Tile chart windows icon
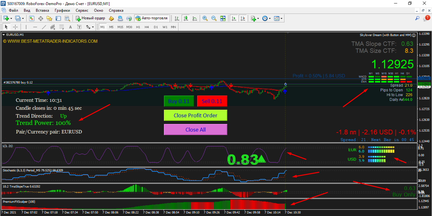The height and width of the screenshot is (216, 432). click(223, 18)
